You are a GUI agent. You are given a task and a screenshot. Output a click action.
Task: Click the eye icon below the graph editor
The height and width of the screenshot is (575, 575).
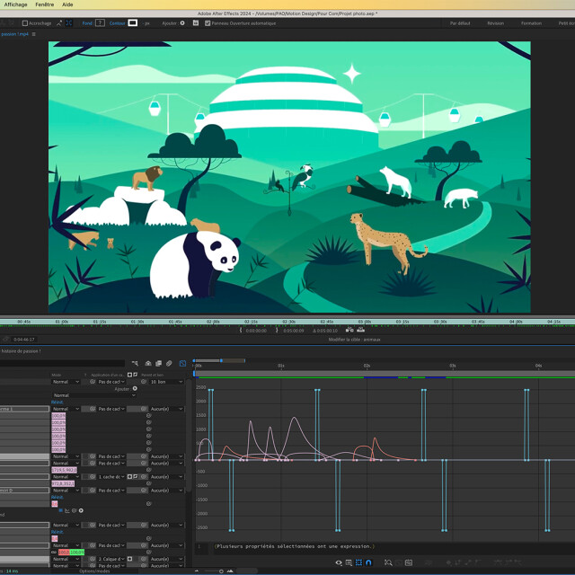pos(339,562)
